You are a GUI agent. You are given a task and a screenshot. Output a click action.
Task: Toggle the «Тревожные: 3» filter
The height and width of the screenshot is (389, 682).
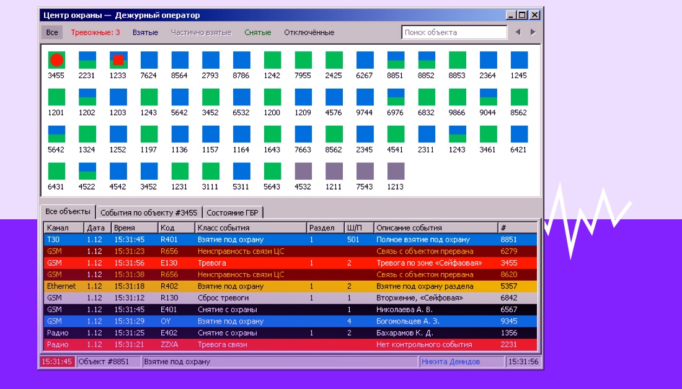pyautogui.click(x=95, y=32)
